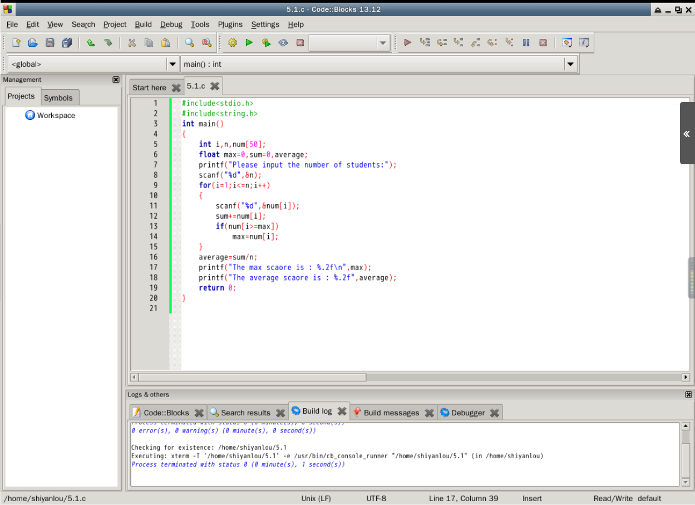Copy selection with toolbar icon

tap(149, 42)
